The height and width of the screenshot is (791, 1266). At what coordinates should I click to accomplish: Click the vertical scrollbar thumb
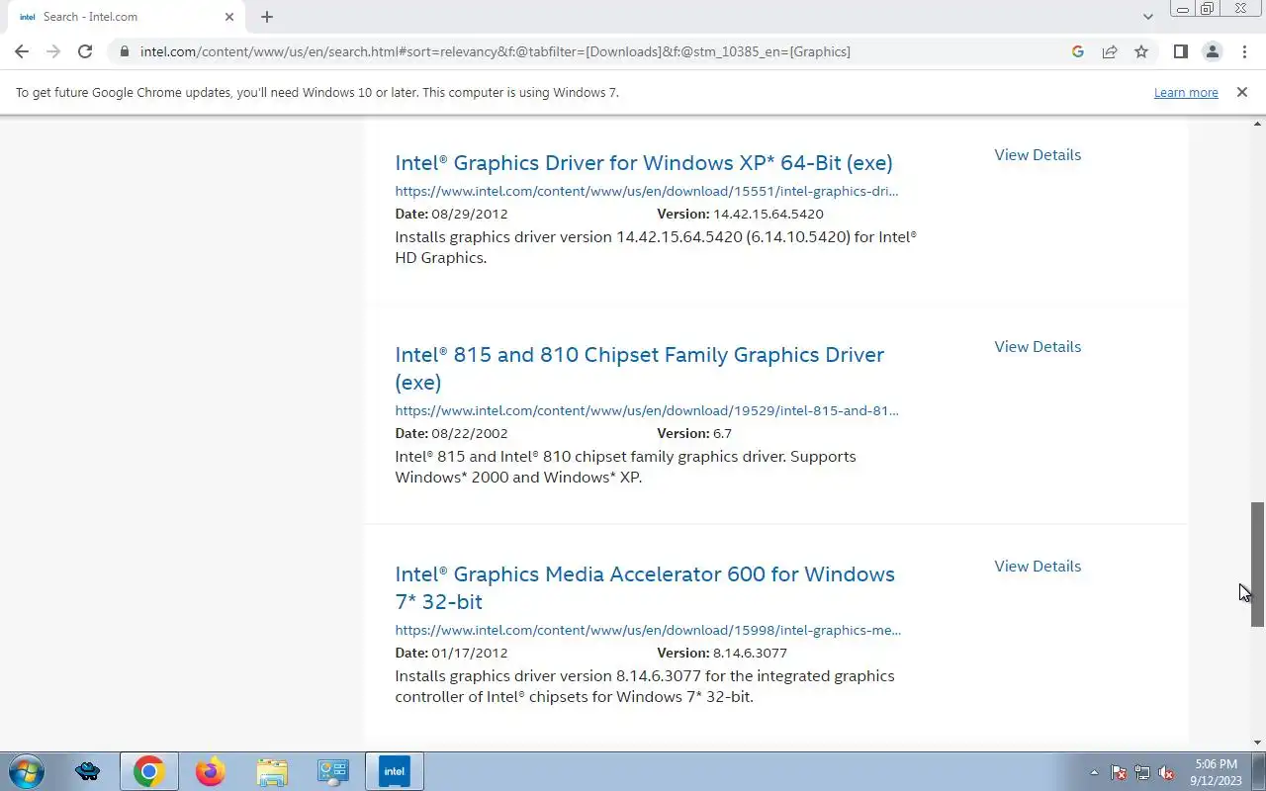click(1257, 565)
